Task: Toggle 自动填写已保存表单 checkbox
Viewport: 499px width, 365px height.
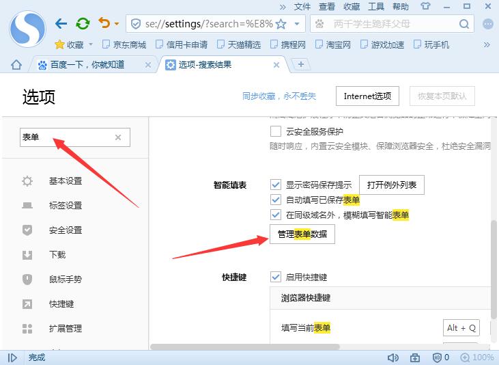Action: 276,200
